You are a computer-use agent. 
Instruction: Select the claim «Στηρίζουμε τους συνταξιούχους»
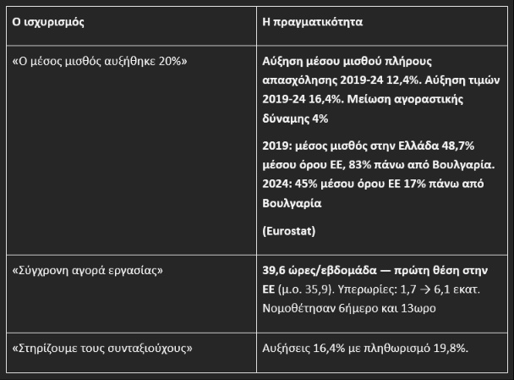(102, 348)
